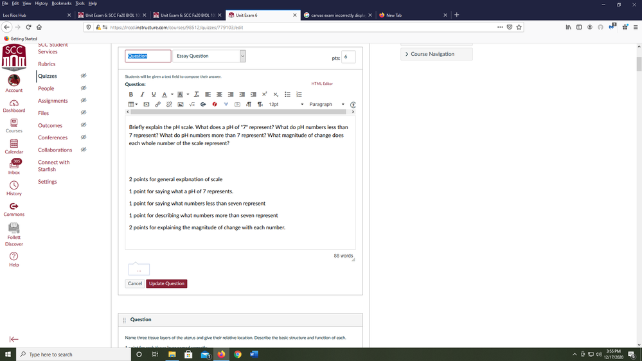This screenshot has width=642, height=361.
Task: Open Microsoft Word from the taskbar
Action: 254,355
